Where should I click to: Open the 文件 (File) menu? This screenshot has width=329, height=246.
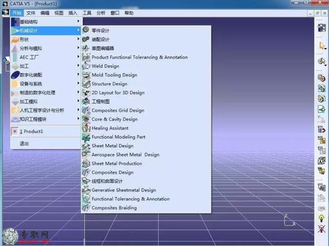coord(31,13)
